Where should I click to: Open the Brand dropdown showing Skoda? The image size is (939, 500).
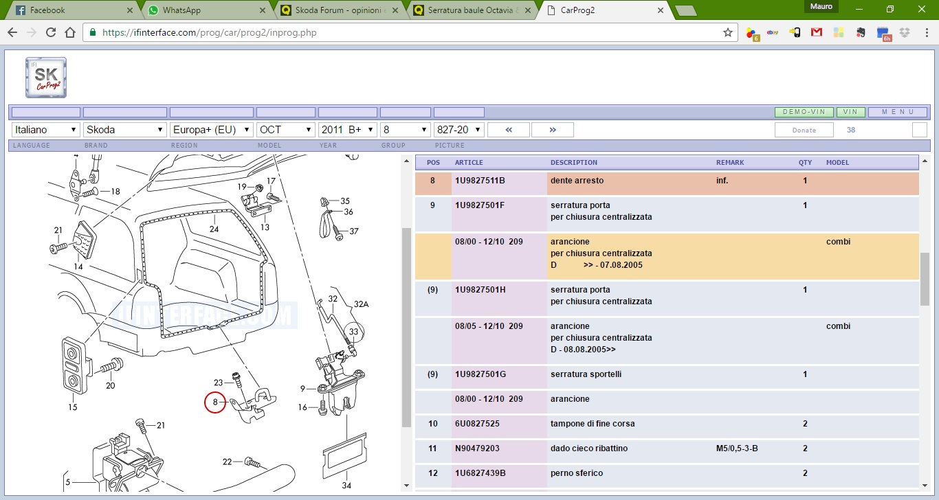point(125,130)
